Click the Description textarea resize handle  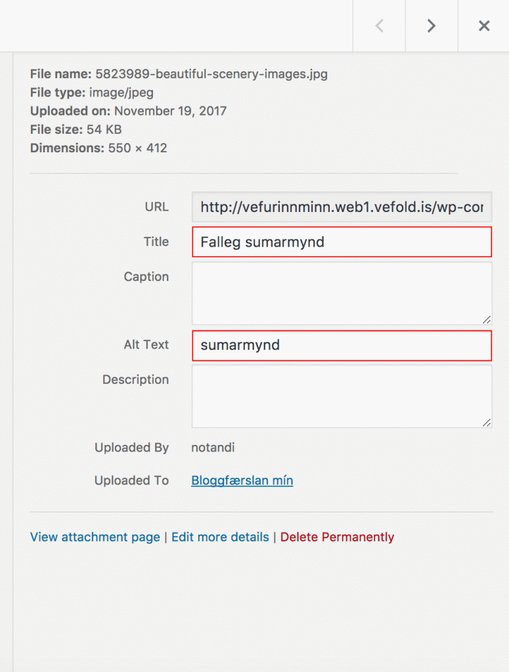[487, 423]
